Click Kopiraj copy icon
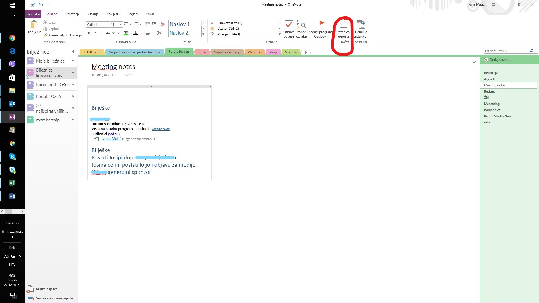The height and width of the screenshot is (303, 539). (x=45, y=29)
